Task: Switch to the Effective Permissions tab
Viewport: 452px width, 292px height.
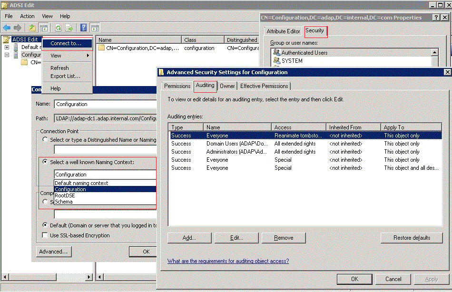Action: pyautogui.click(x=264, y=86)
